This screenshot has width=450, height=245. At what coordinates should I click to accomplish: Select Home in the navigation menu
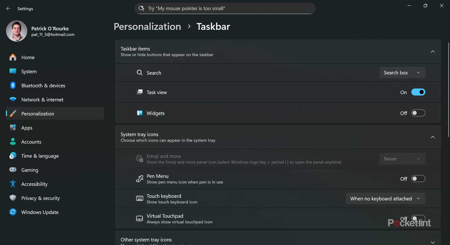click(x=28, y=57)
